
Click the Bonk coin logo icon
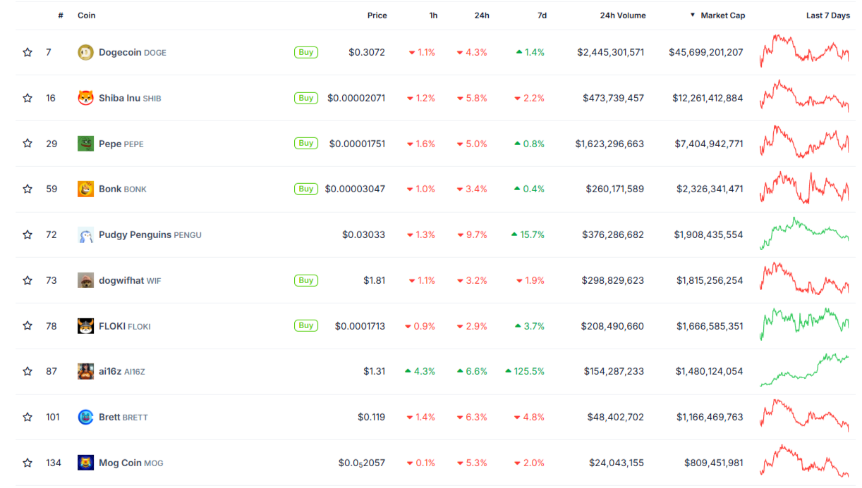point(85,189)
